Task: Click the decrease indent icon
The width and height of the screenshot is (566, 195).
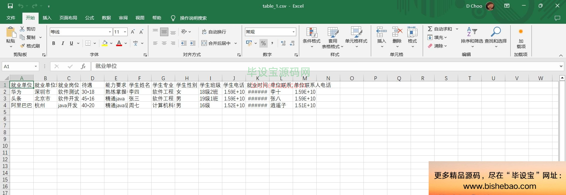Action: 184,43
